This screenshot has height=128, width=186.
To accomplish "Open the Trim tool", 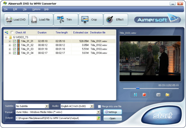I will [x=65, y=20].
